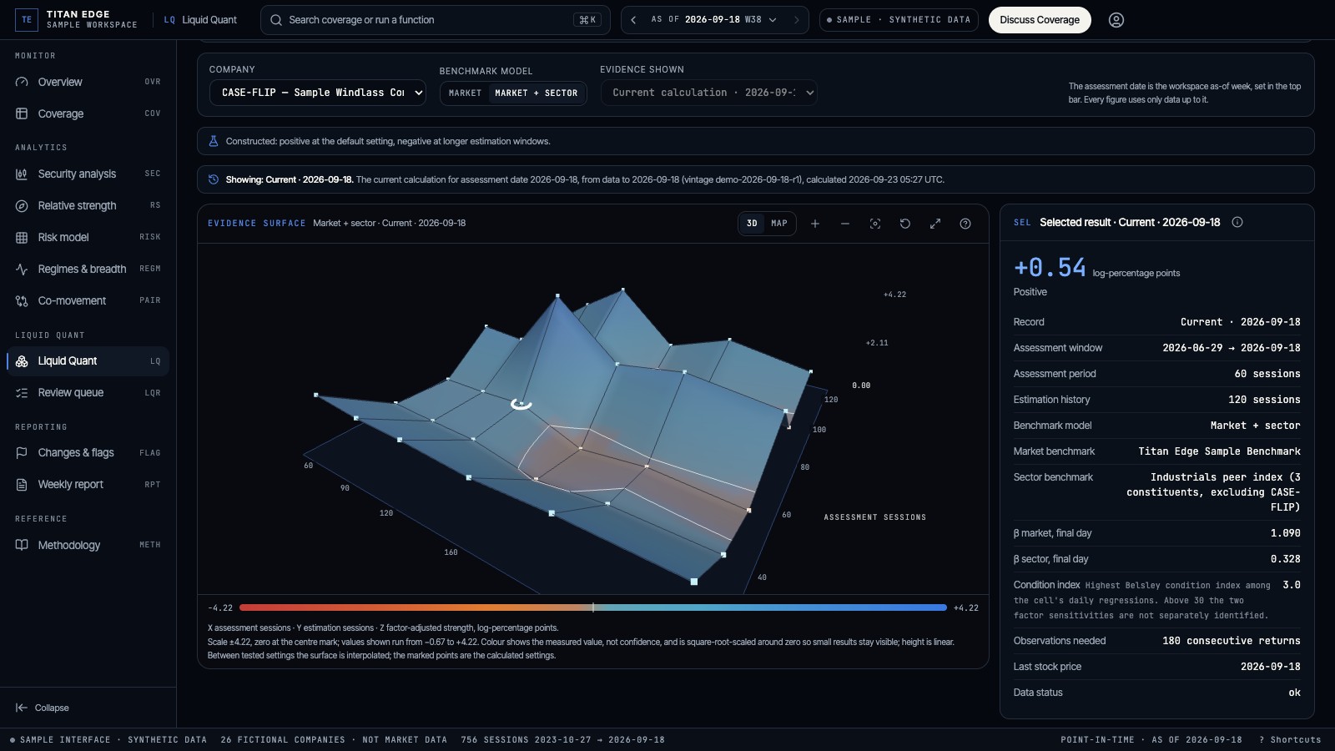Click the Data status 'ok' value
Image resolution: width=1335 pixels, height=751 pixels.
[1294, 693]
